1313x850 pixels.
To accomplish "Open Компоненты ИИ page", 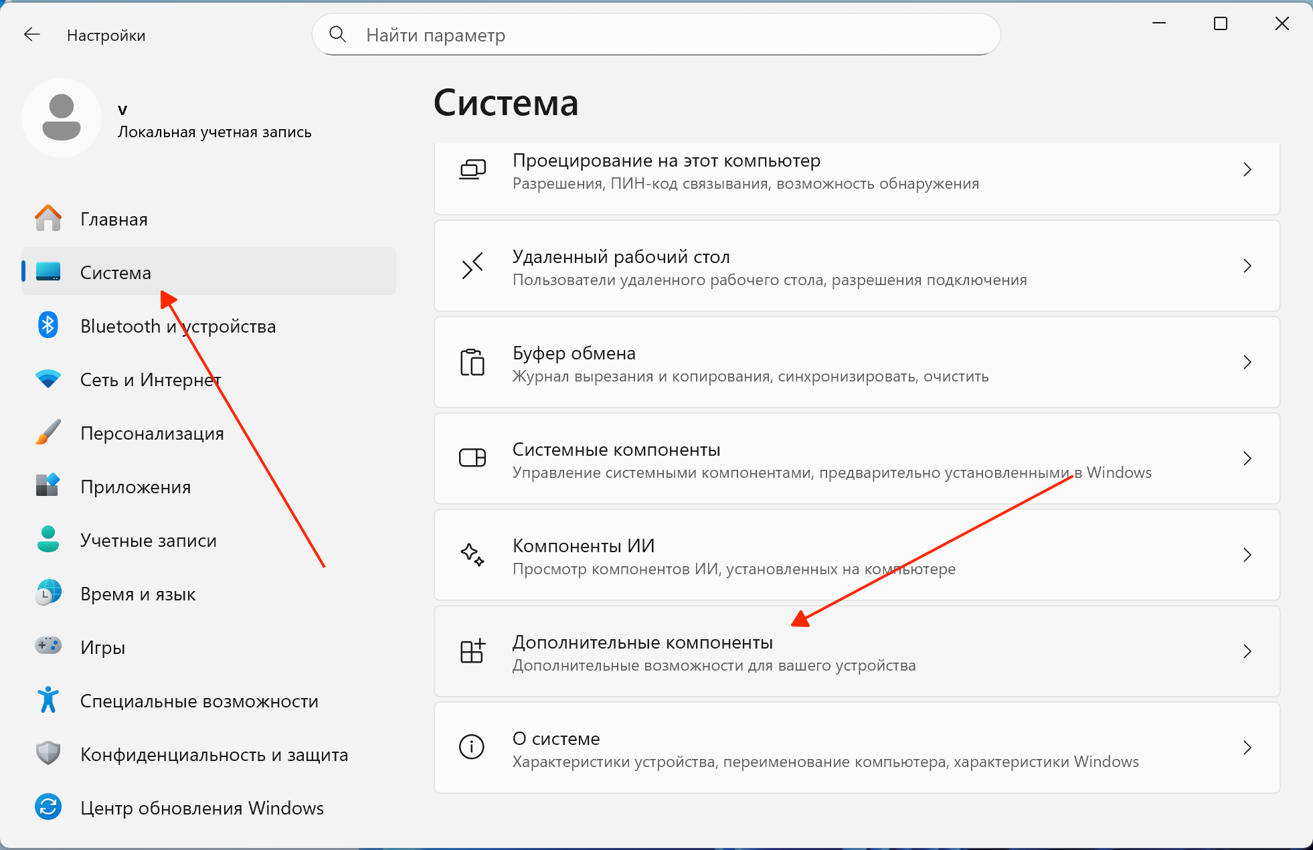I will 857,555.
